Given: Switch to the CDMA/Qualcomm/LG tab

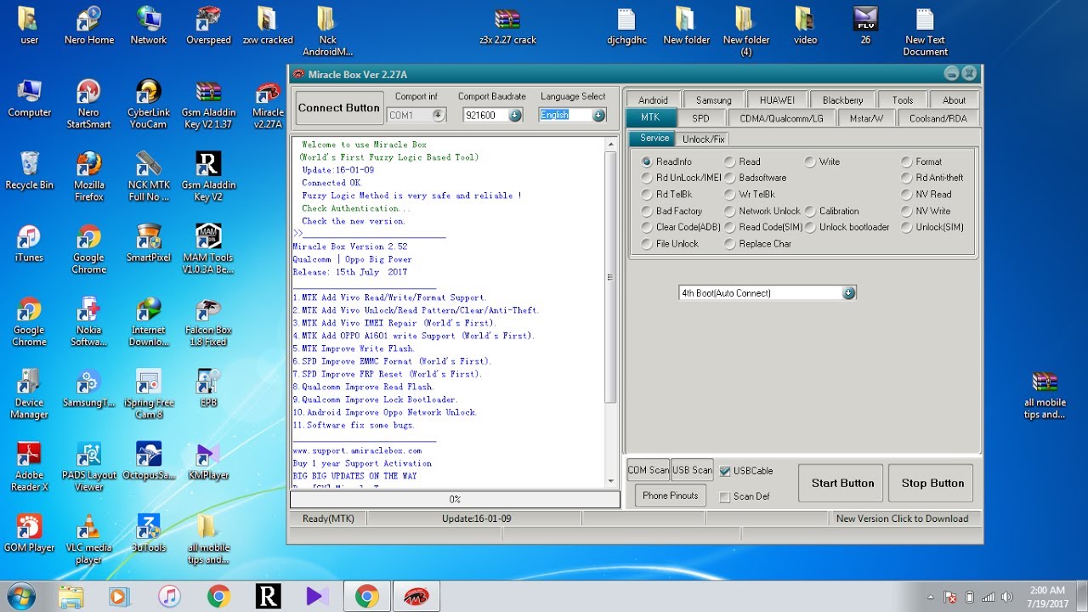Looking at the screenshot, I should click(x=780, y=118).
